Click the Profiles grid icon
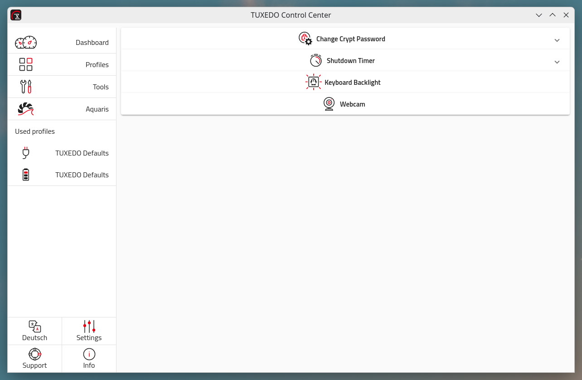This screenshot has width=582, height=380. pos(26,64)
